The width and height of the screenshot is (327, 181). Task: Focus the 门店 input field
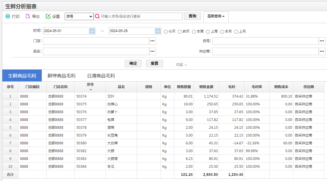click(x=96, y=41)
